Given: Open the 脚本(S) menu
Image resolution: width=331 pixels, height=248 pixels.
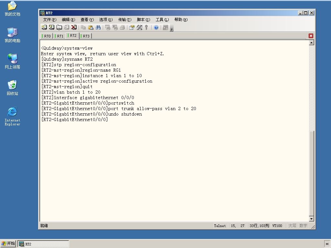Looking at the screenshot, I should (x=144, y=20).
